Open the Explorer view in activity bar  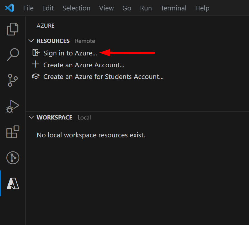tap(13, 29)
